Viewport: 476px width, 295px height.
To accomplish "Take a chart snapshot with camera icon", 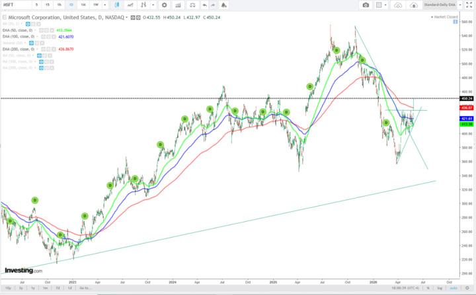I will coord(366,5).
